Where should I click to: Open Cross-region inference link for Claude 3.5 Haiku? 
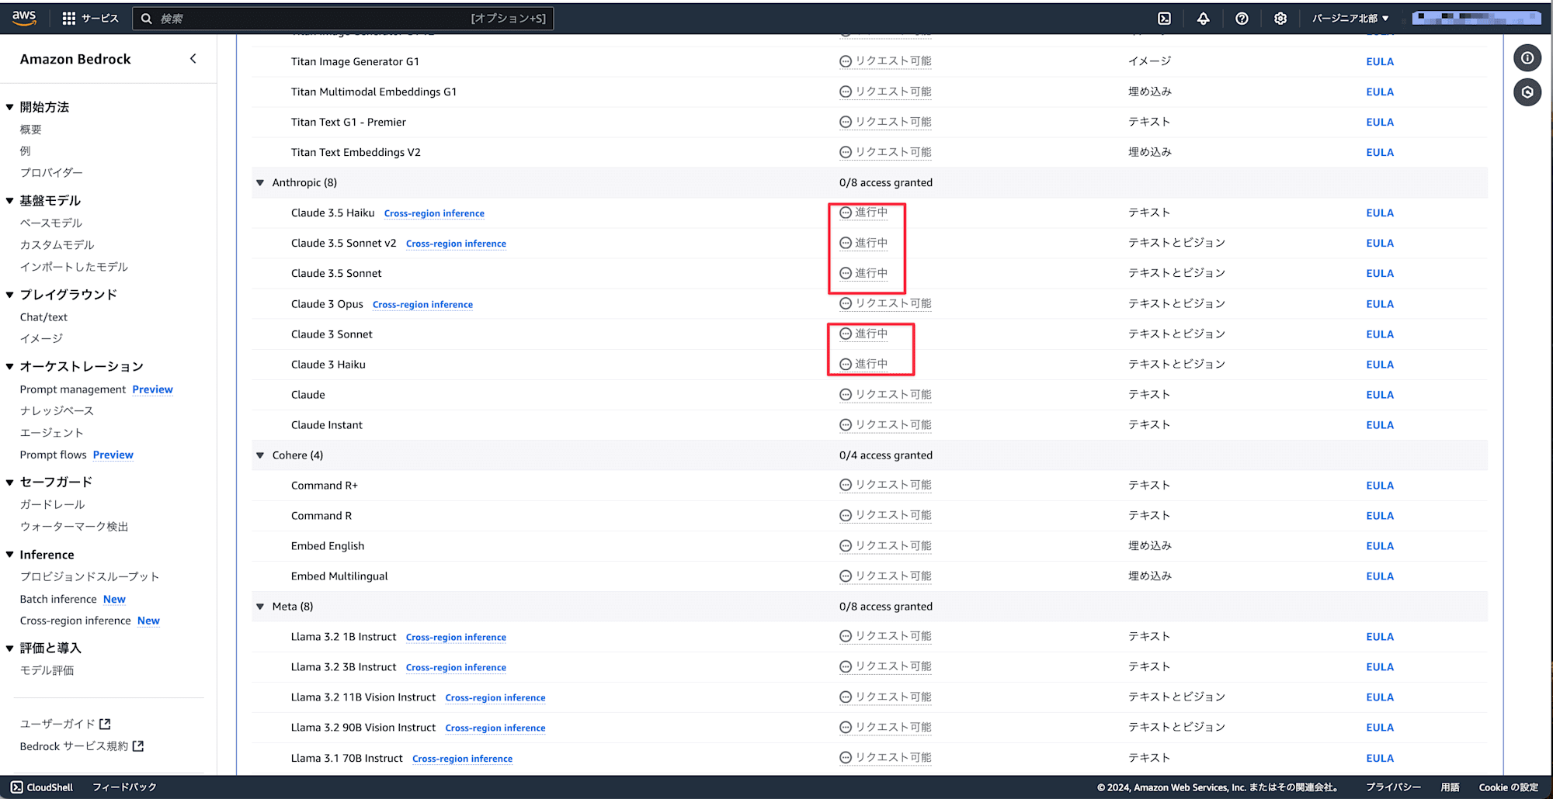pos(434,213)
